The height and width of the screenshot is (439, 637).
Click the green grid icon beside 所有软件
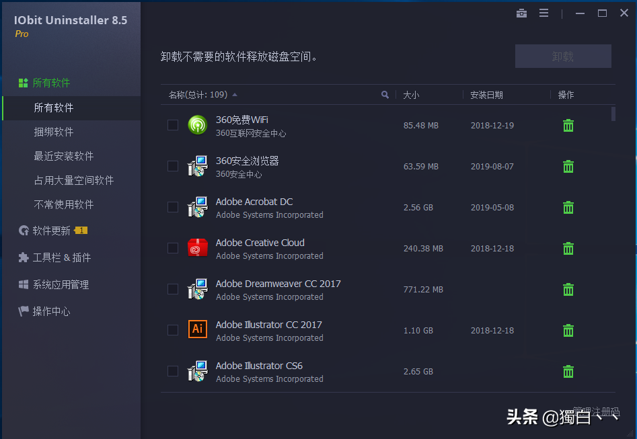[23, 82]
